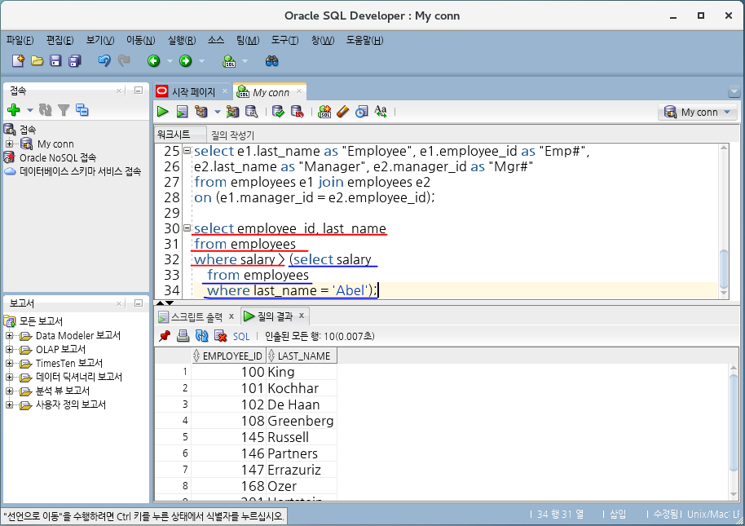The width and height of the screenshot is (745, 526).
Task: Expand the 분석 뷰 보고서 node
Action: [x=9, y=391]
